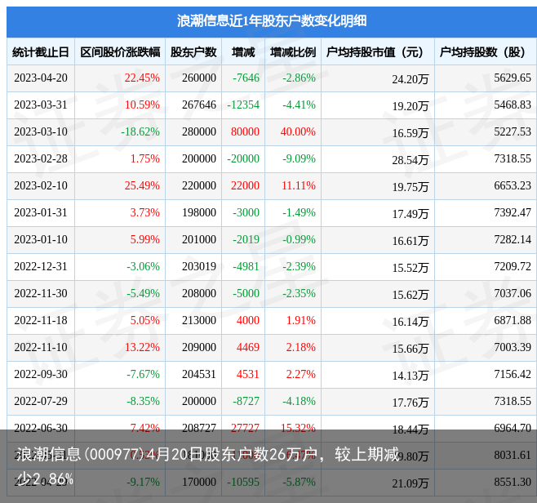Click shareholder count 280000
The height and width of the screenshot is (503, 537).
pyautogui.click(x=199, y=131)
